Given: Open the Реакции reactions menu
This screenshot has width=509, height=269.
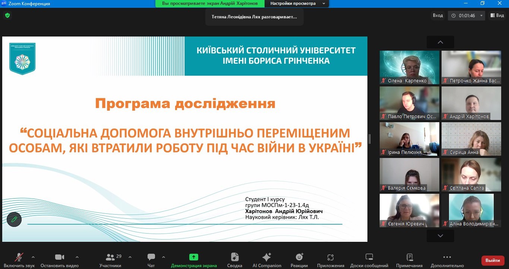Looking at the screenshot, I should pyautogui.click(x=299, y=260).
